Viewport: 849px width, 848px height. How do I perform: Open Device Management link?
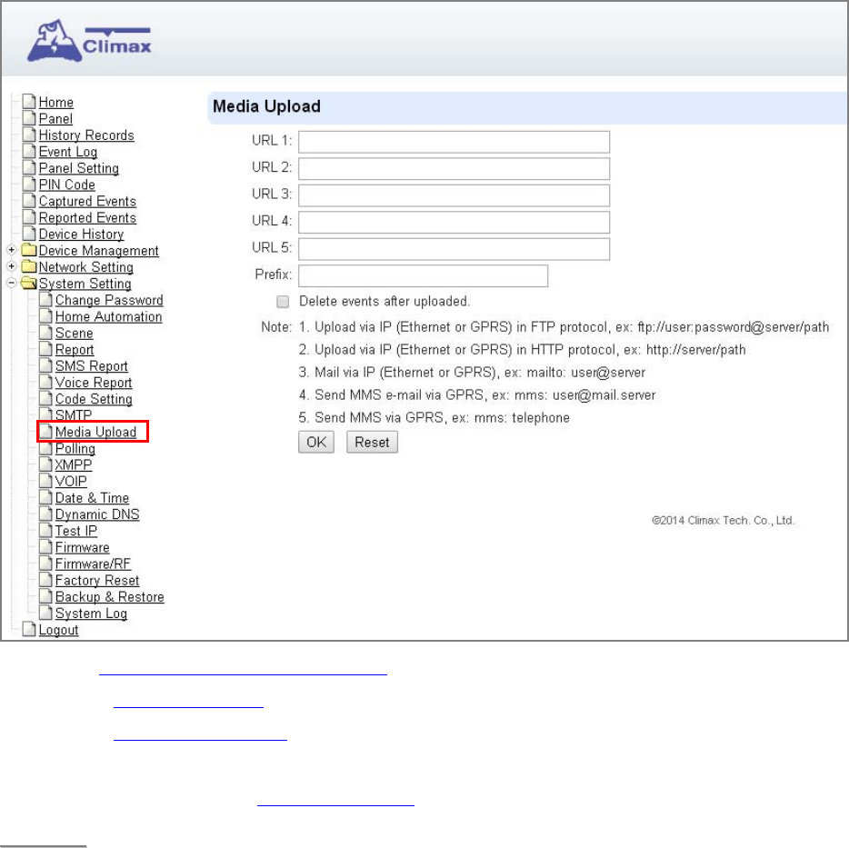(x=98, y=251)
